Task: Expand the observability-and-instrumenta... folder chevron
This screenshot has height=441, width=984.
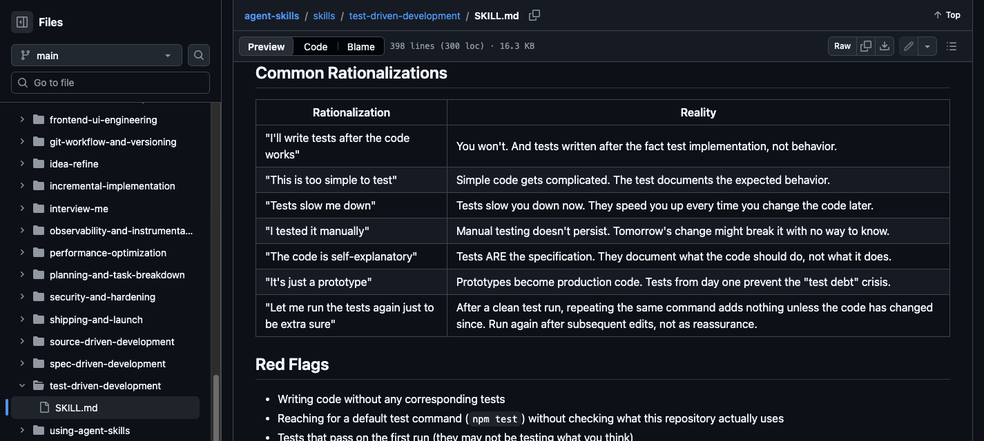Action: (22, 231)
